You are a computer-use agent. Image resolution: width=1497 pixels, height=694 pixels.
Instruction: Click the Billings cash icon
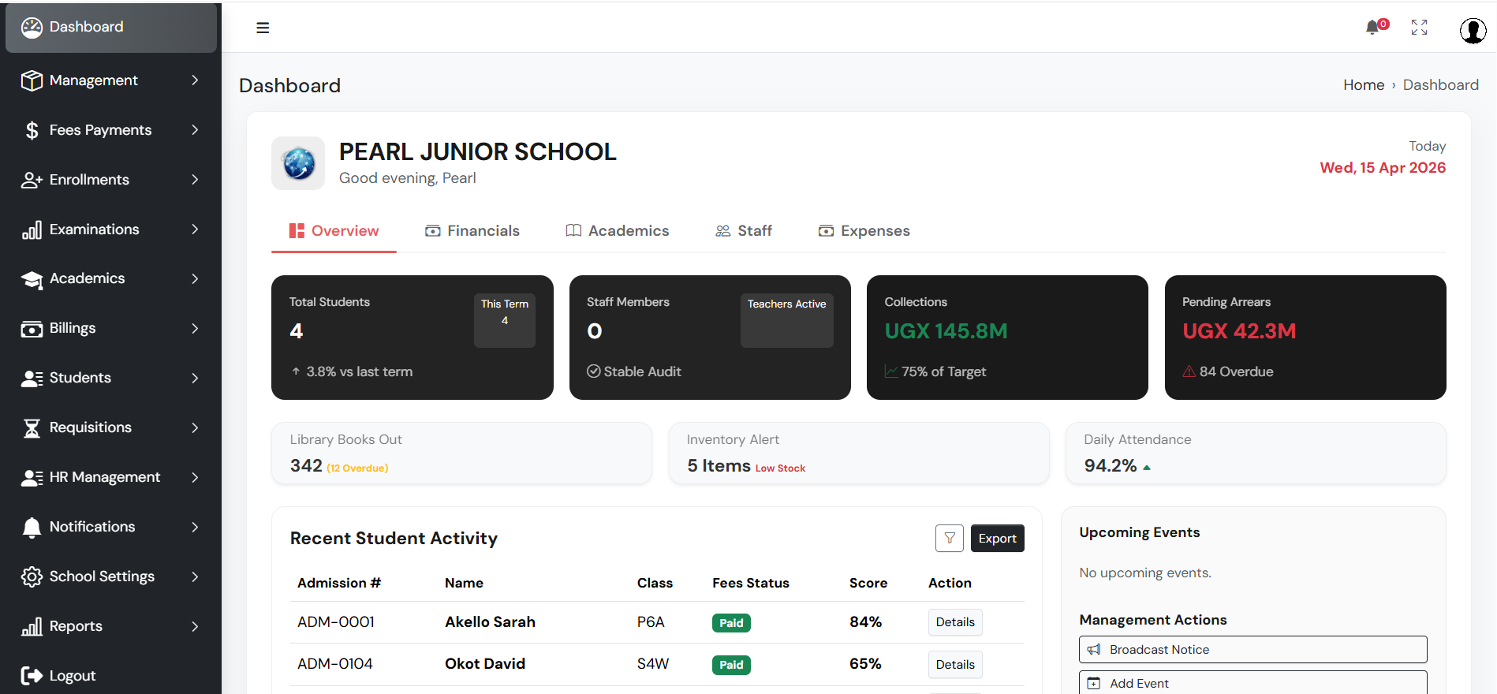[32, 329]
